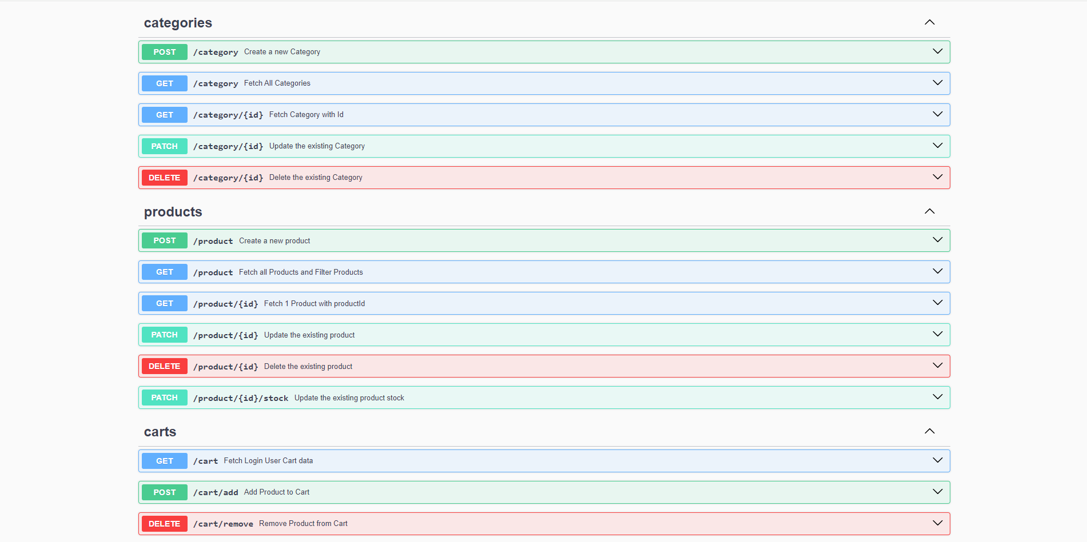Click 'Update the existing Category' description

317,146
